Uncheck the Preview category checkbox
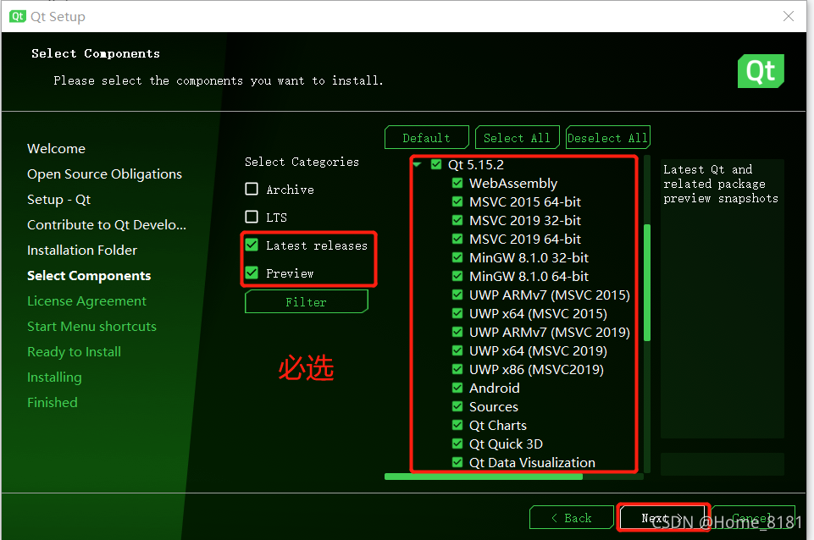This screenshot has height=540, width=814. tap(252, 273)
